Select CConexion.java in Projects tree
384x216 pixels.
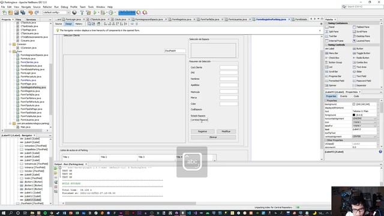tap(29, 48)
